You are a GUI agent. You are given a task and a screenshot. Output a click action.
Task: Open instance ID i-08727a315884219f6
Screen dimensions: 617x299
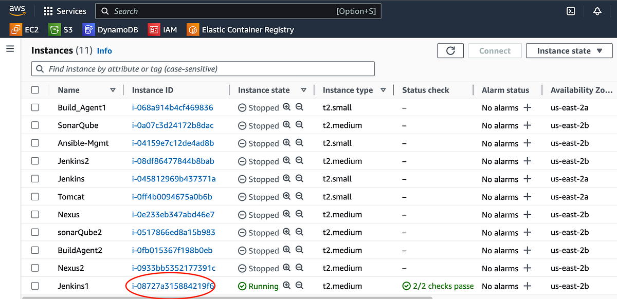[171, 286]
